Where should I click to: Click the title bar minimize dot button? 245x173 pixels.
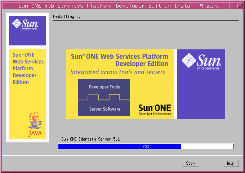coord(232,6)
